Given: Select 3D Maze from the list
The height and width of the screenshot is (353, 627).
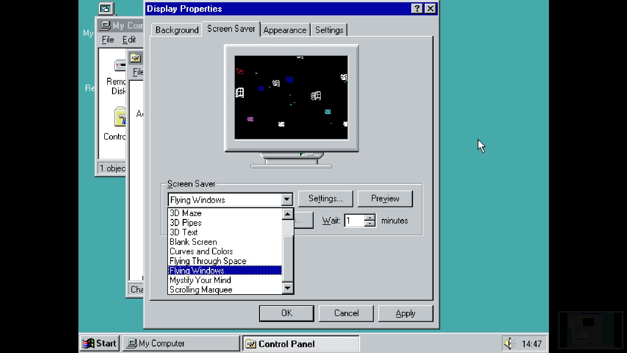Looking at the screenshot, I should coord(225,213).
